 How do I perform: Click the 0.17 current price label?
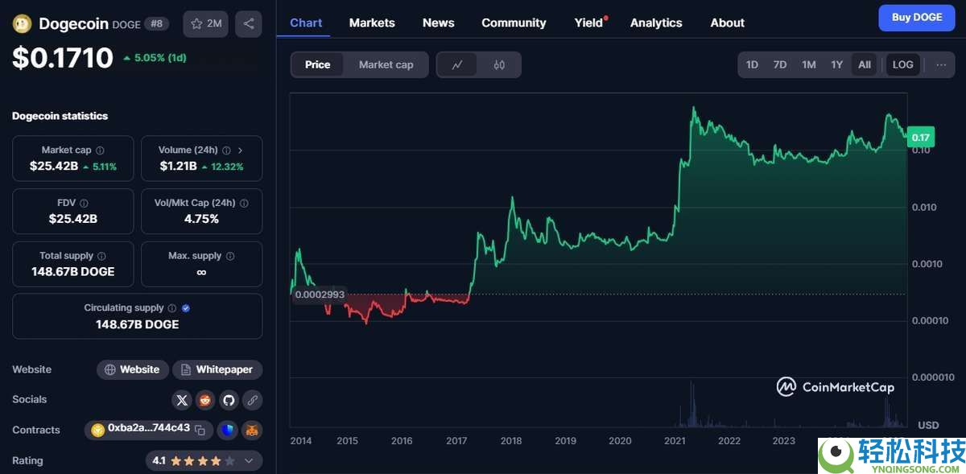click(919, 138)
